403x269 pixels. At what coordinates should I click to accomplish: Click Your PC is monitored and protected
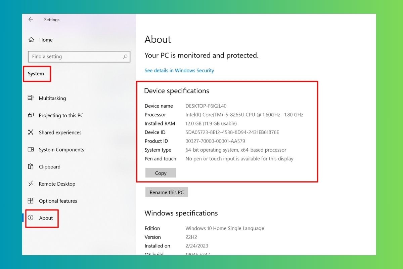(201, 55)
